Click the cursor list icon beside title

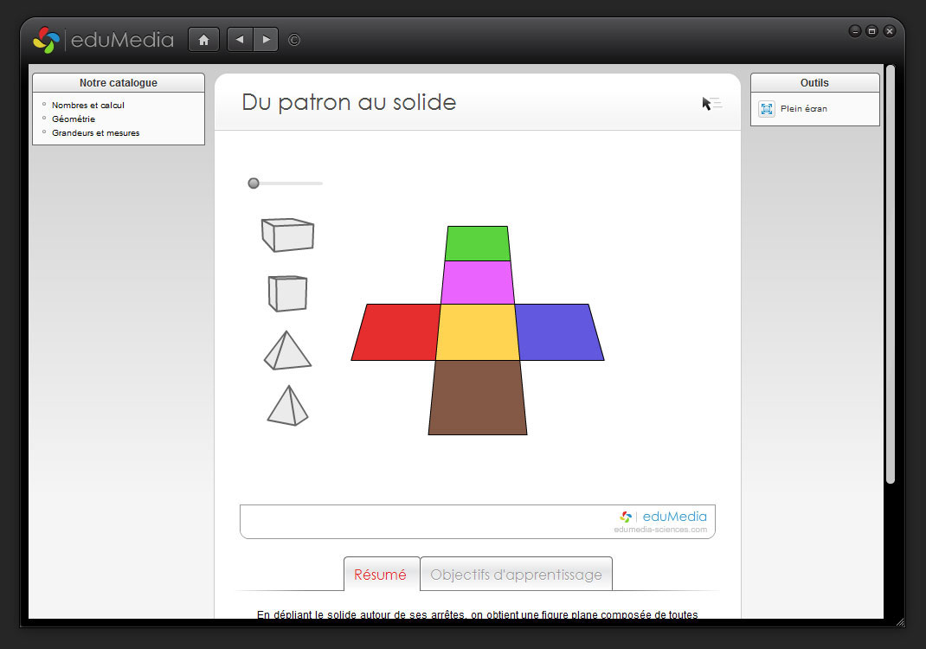click(711, 104)
